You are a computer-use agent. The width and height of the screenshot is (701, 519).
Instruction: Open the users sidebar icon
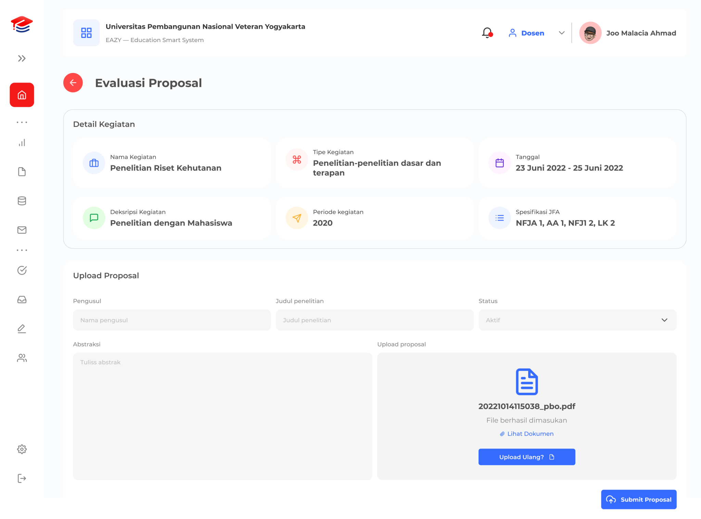coord(22,358)
